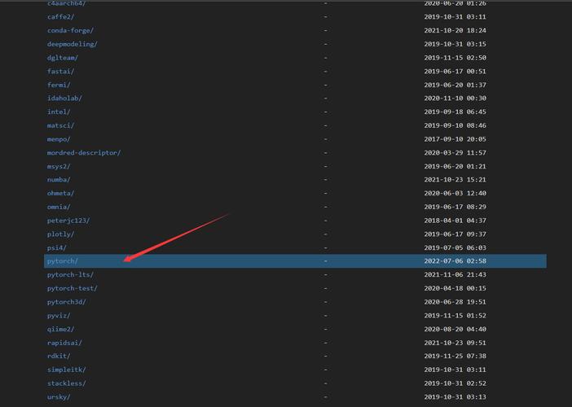Open the matsci/ directory link
The image size is (572, 407).
[60, 125]
